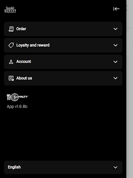Click the Time Out Market logo
133x178 pixels.
[x=10, y=10]
